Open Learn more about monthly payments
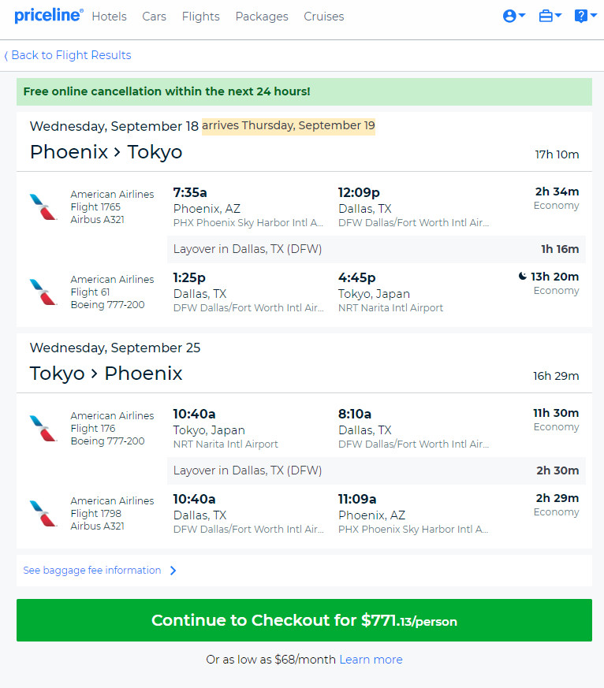This screenshot has width=604, height=688. [x=371, y=660]
